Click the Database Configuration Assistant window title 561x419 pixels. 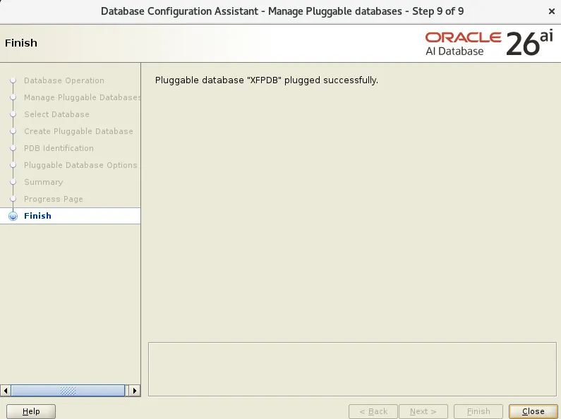pos(282,11)
